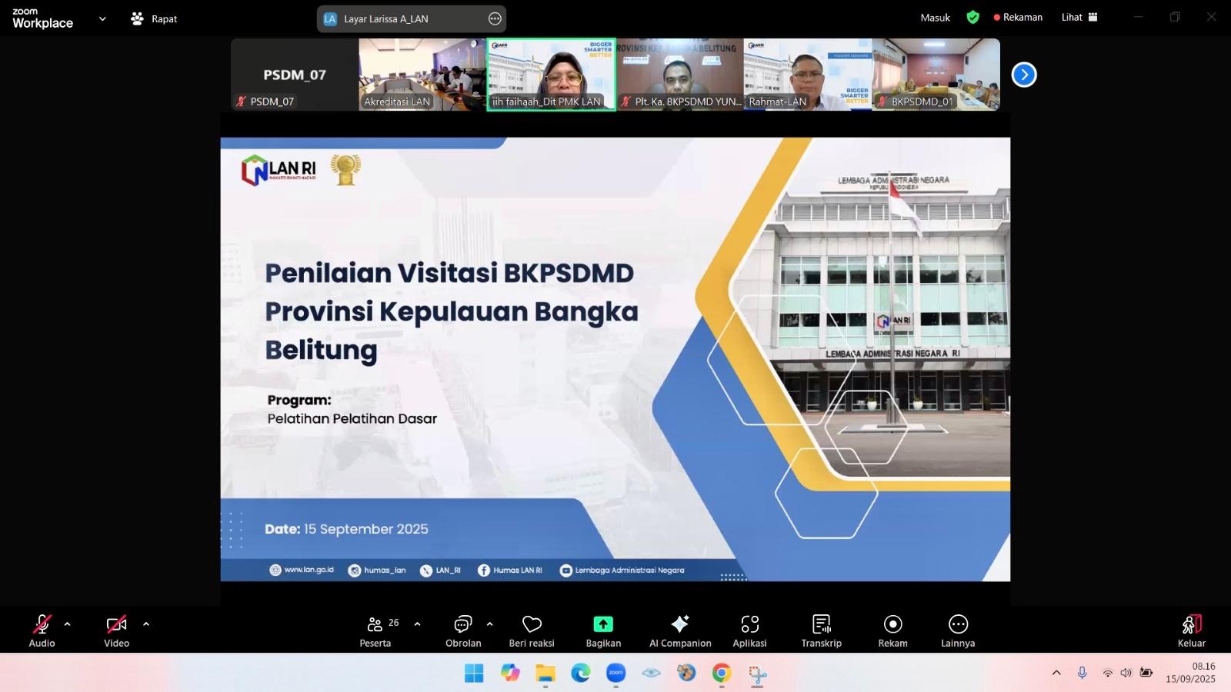The image size is (1231, 692).
Task: Click the Masuk sign-in button
Action: tap(935, 18)
